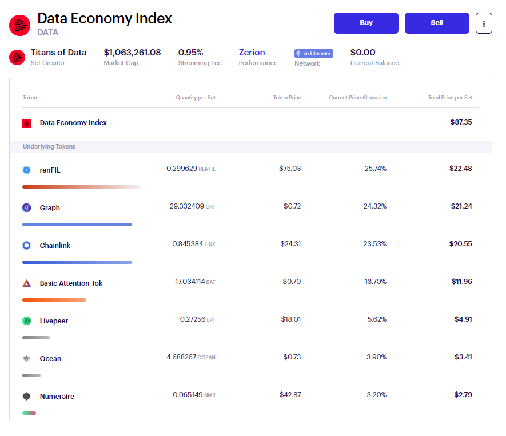Open the three-dot more options menu

pos(484,23)
